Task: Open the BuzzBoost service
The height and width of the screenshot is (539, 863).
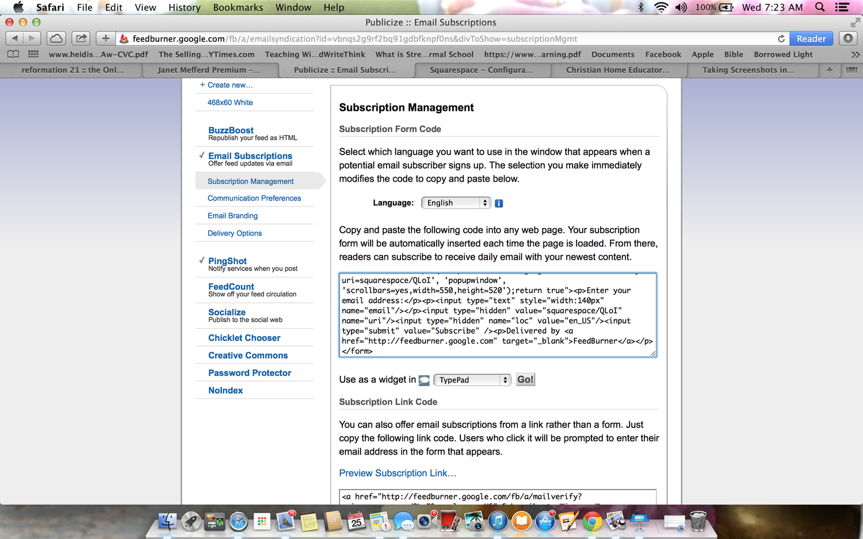Action: pos(231,130)
